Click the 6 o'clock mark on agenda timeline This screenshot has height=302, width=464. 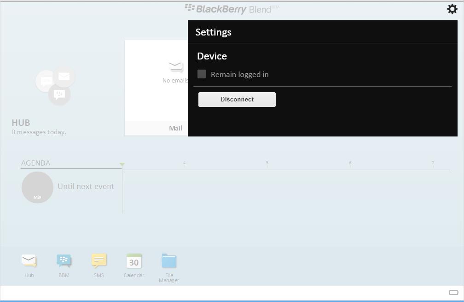click(350, 163)
